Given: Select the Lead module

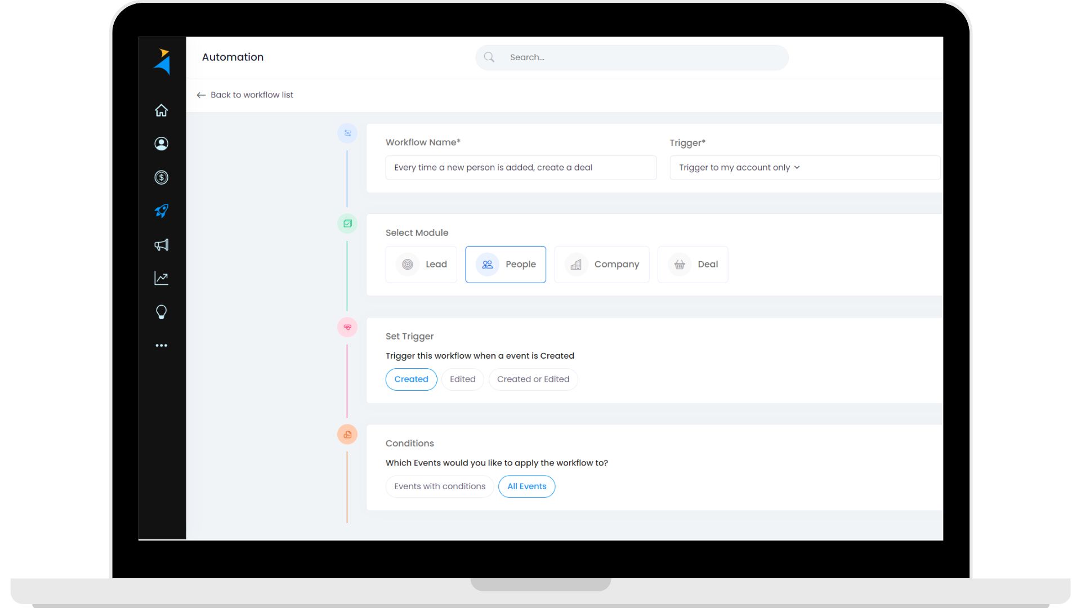Looking at the screenshot, I should tap(421, 265).
